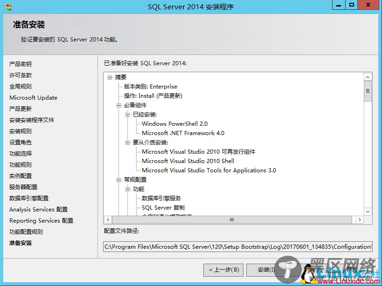The image size is (382, 286).
Task: Collapse the 必备组件 tree node
Action: coord(118,105)
